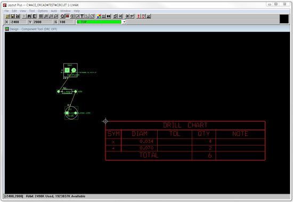293x202 pixels.
Task: Select the SW1 switch component footprint
Action: [x=70, y=70]
